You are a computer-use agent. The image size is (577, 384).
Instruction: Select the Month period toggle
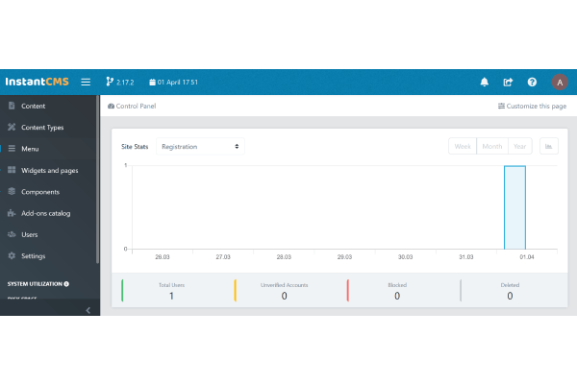(491, 146)
